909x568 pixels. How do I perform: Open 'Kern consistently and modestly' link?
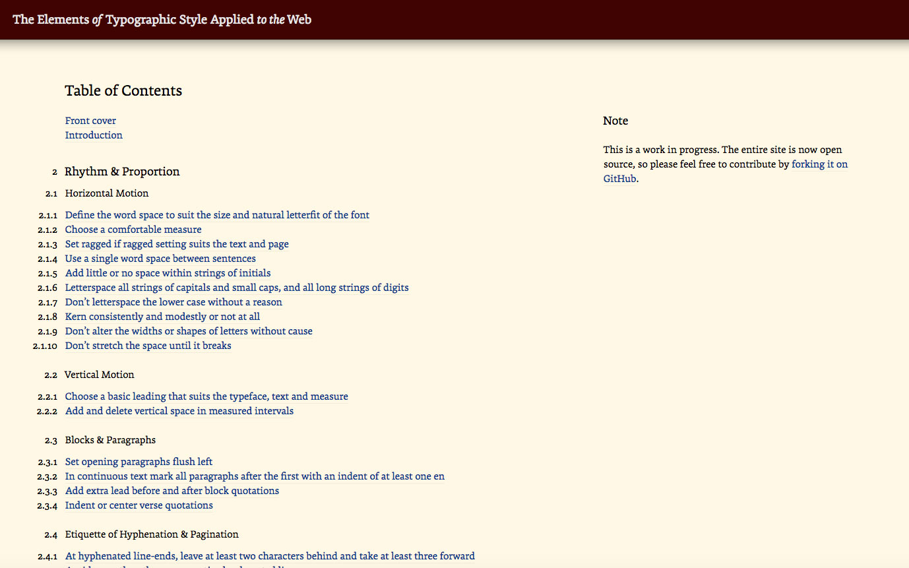(162, 317)
